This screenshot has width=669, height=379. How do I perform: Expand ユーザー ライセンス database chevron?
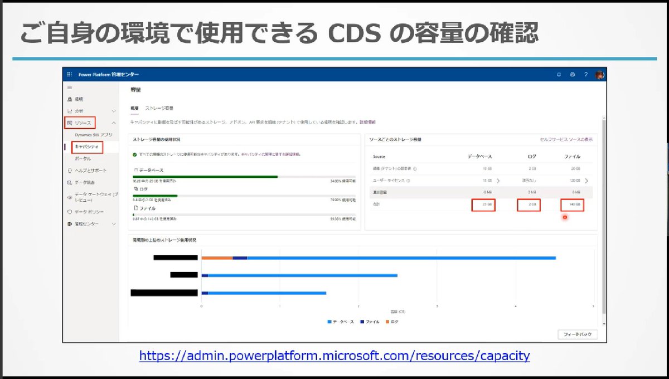[498, 181]
